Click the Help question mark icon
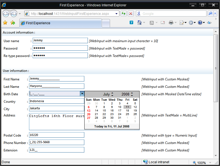This screenshot has width=220, height=166. pos(200,23)
